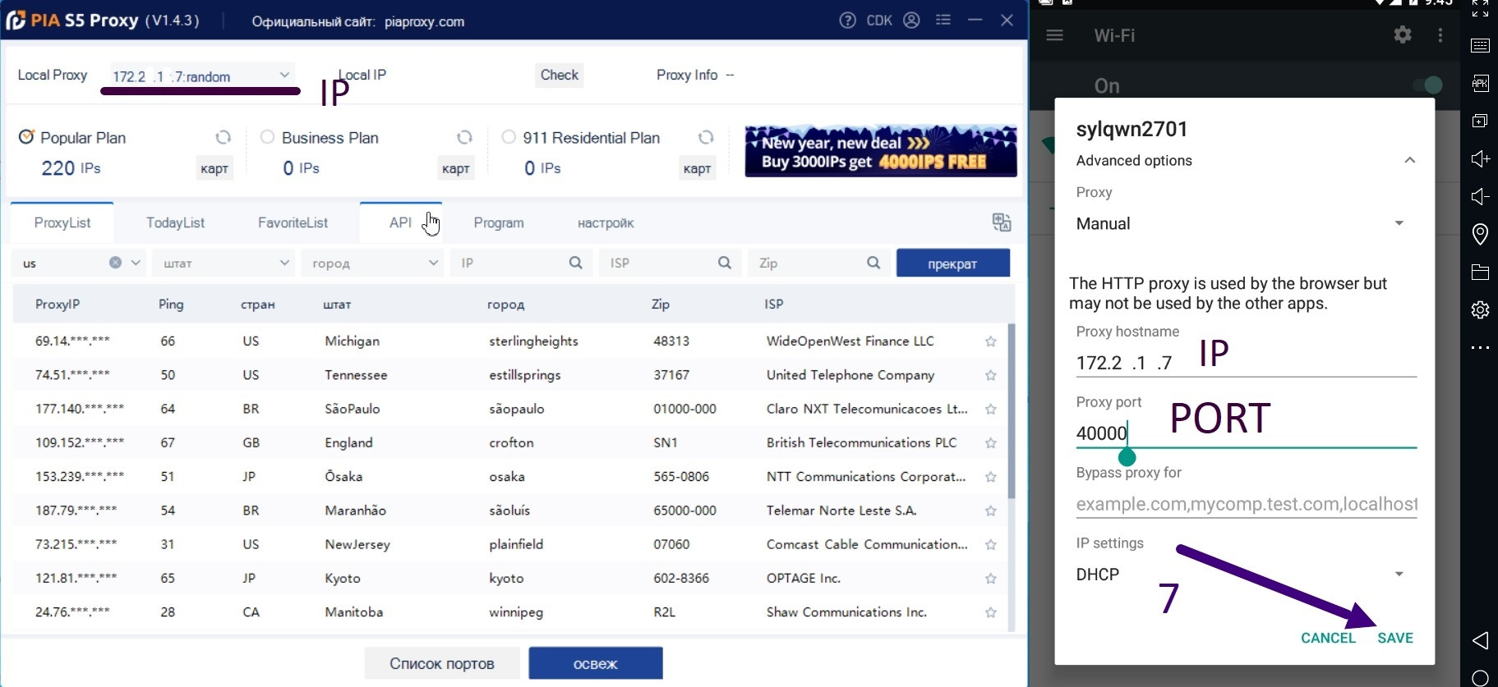Favorite the Kyoto proxy star
The width and height of the screenshot is (1498, 687).
[991, 579]
